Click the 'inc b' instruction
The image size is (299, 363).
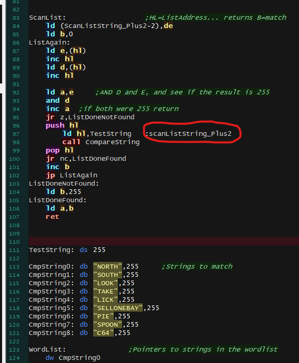pos(57,167)
